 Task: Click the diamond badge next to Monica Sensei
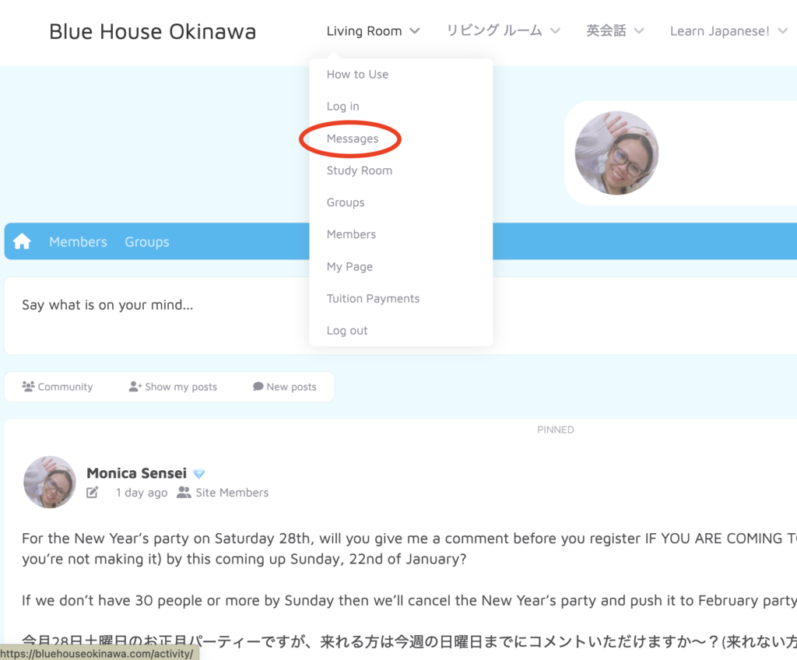coord(199,474)
